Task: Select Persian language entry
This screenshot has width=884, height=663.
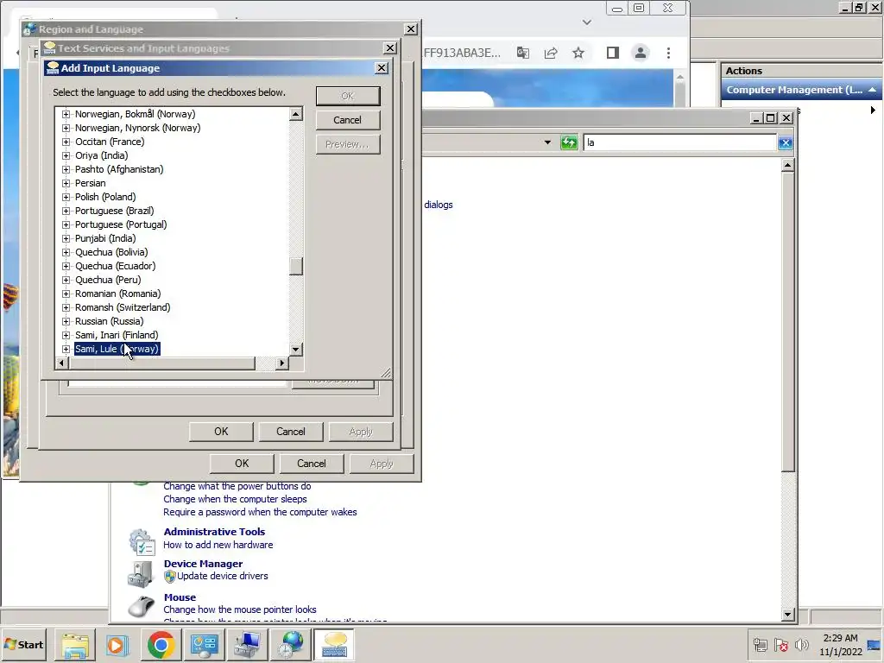Action: coord(90,183)
